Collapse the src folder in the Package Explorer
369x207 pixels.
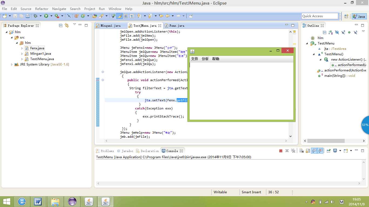(x=12, y=37)
